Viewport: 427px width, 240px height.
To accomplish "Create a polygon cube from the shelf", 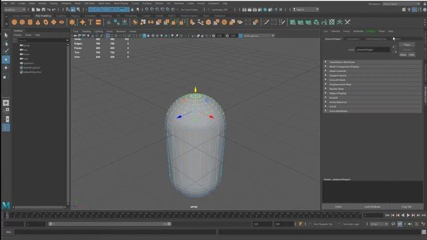I will click(22, 22).
